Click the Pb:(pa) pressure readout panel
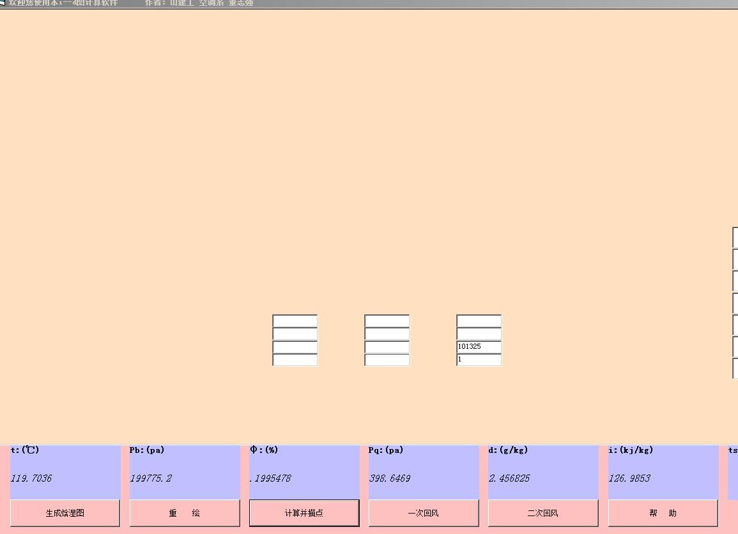Image resolution: width=738 pixels, height=534 pixels. (x=184, y=472)
